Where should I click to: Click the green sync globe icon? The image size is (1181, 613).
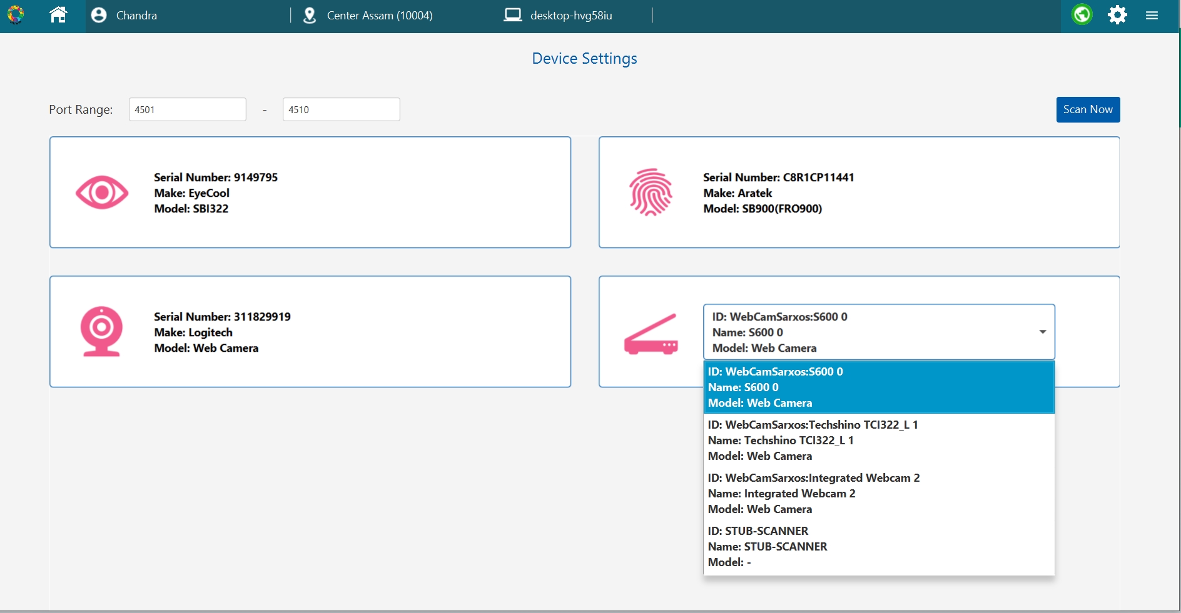pyautogui.click(x=1082, y=15)
